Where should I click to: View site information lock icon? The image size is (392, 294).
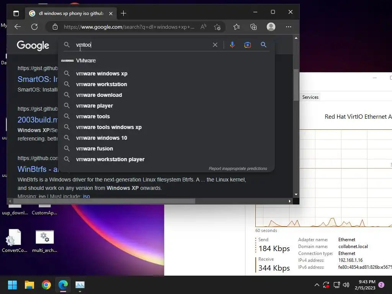55,27
